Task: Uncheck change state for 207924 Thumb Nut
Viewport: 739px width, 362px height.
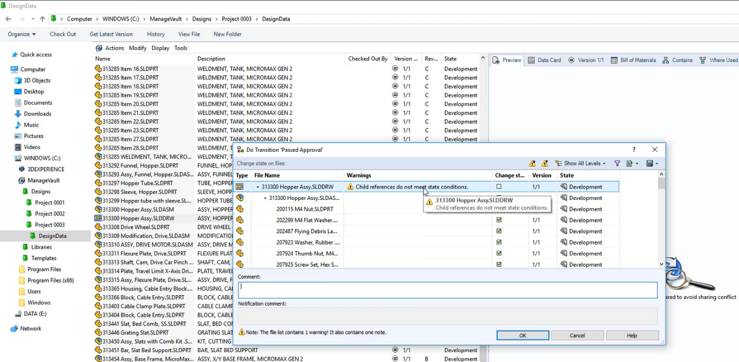Action: point(499,253)
